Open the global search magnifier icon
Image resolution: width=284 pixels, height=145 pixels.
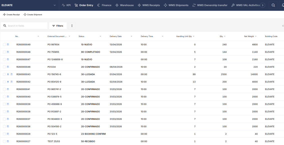pos(273,5)
